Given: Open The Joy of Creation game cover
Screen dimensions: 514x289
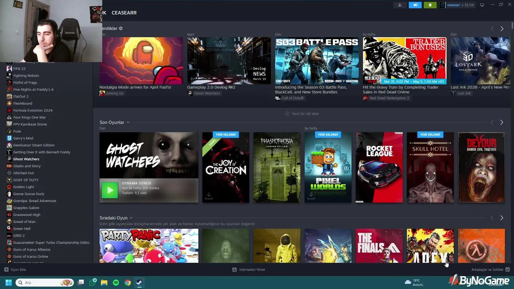Looking at the screenshot, I should point(226,167).
